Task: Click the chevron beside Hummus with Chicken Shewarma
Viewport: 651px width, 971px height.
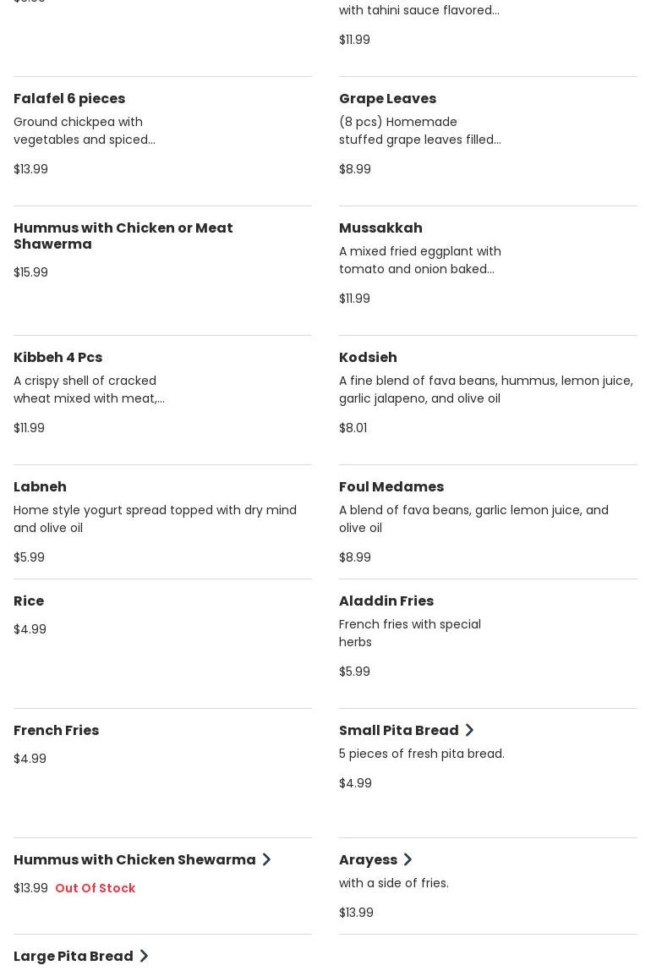Action: [x=266, y=859]
